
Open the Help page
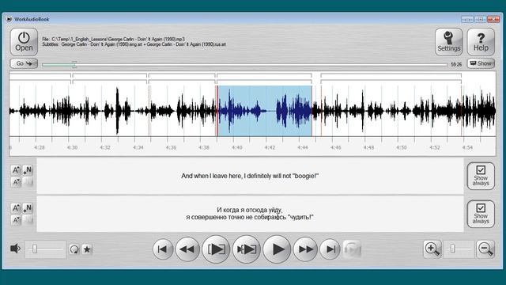point(481,42)
